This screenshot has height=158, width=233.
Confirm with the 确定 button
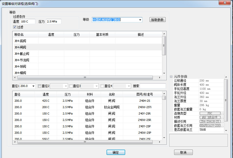click(x=116, y=152)
